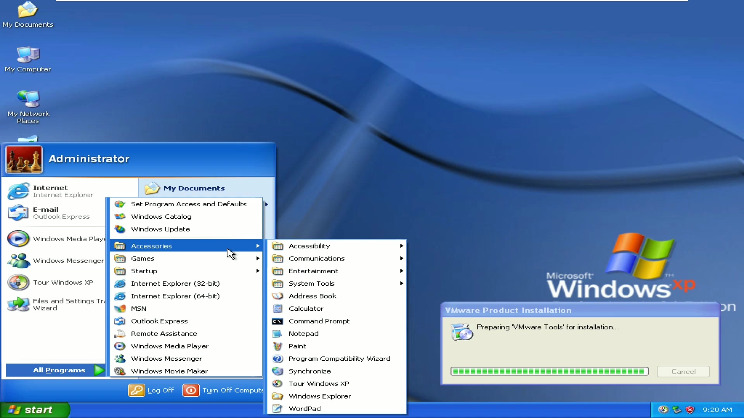This screenshot has width=744, height=418.
Task: Open Outlook Express pinned E-mail item
Action: coord(54,213)
